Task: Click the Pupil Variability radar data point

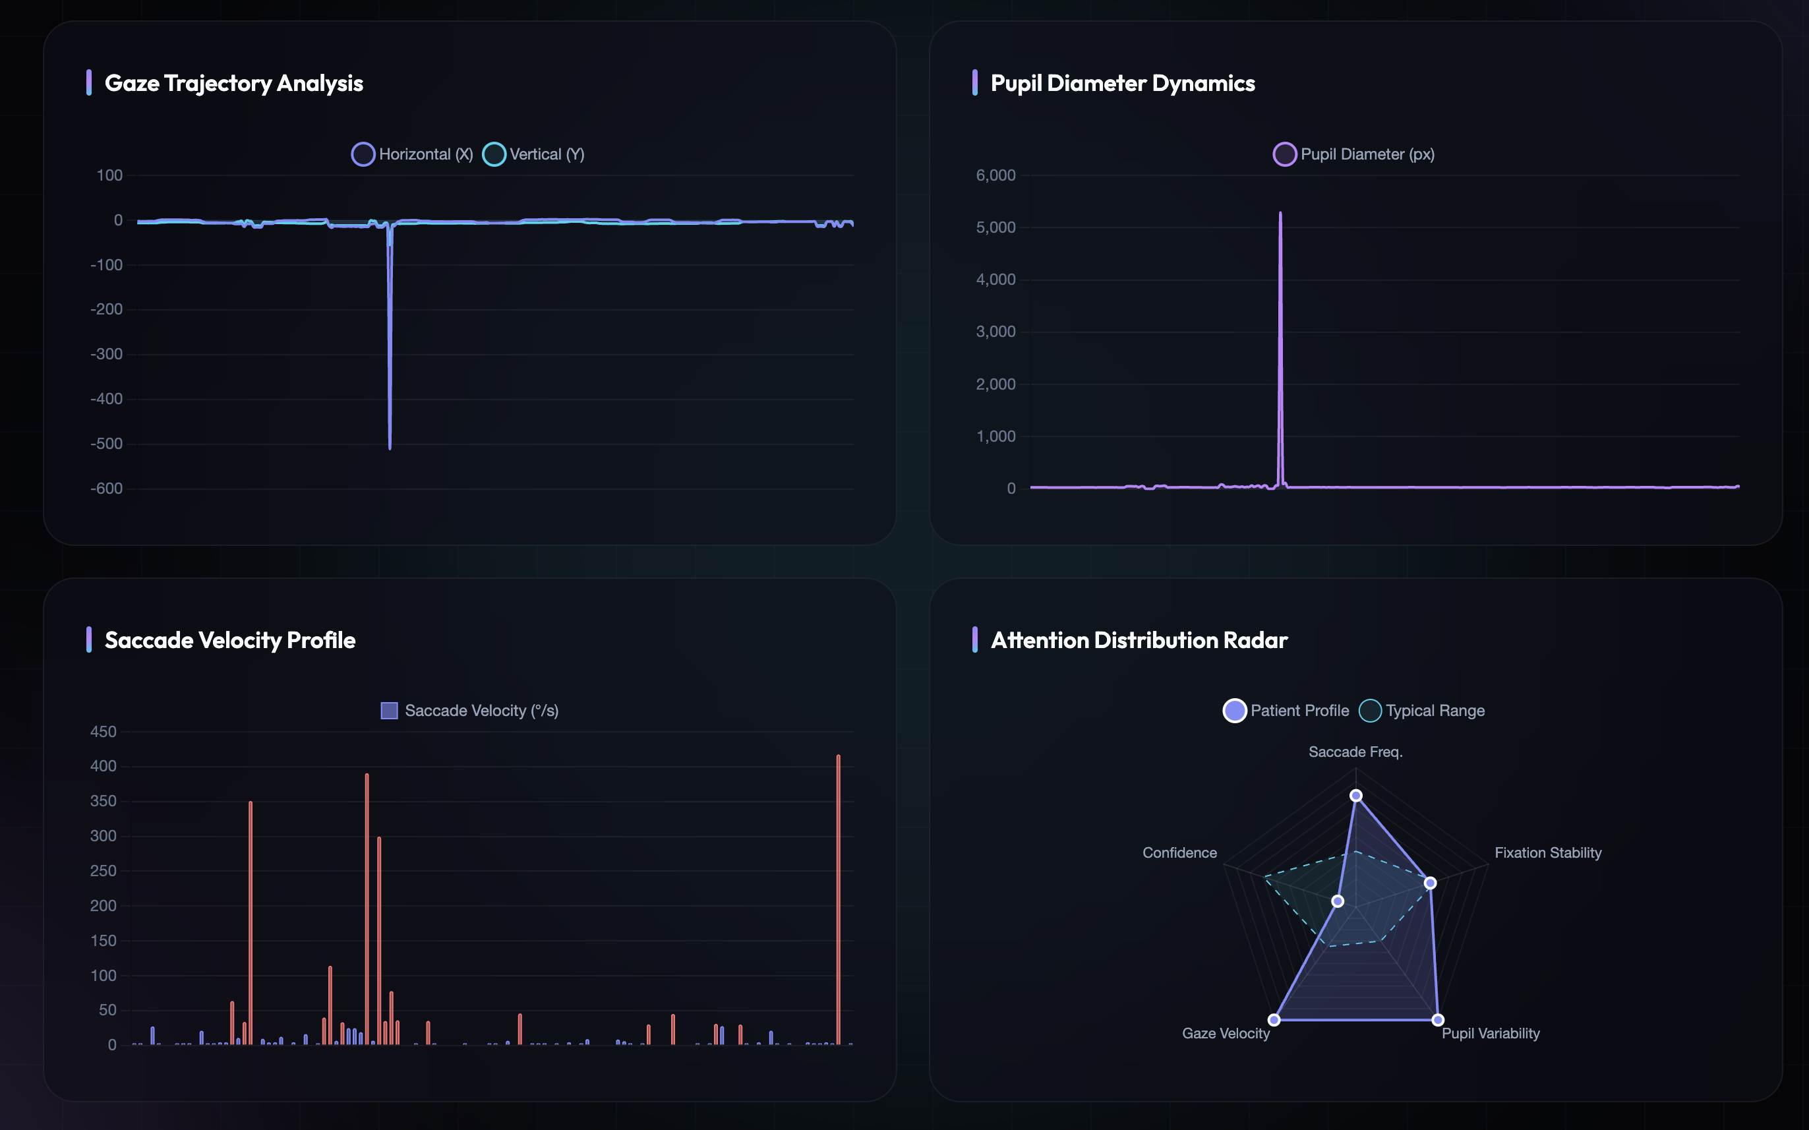Action: tap(1438, 1020)
